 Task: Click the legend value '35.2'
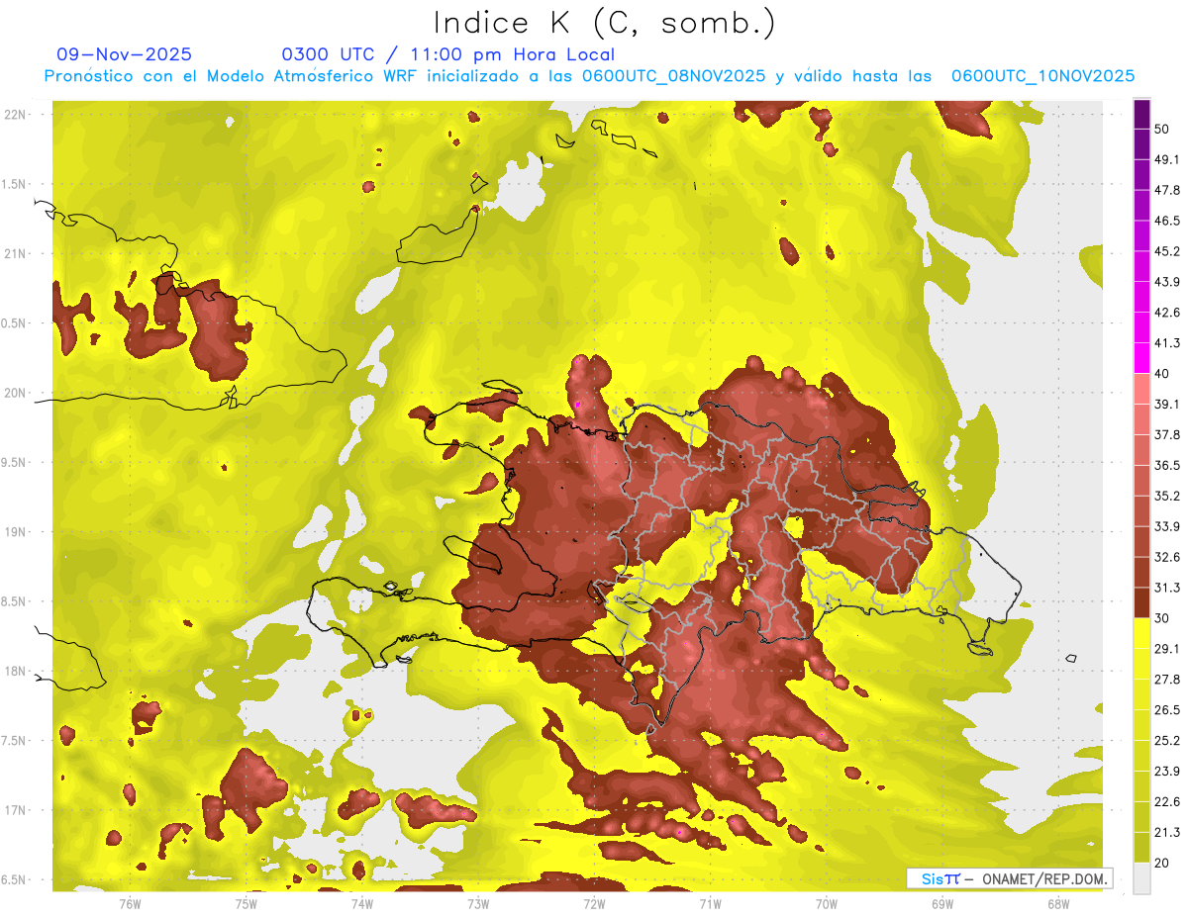[1166, 496]
